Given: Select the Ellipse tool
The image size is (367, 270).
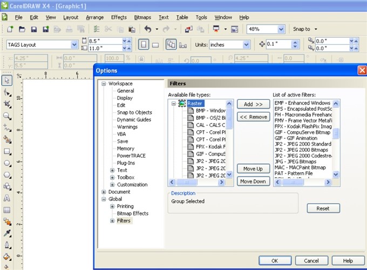Looking at the screenshot, I should (7, 163).
